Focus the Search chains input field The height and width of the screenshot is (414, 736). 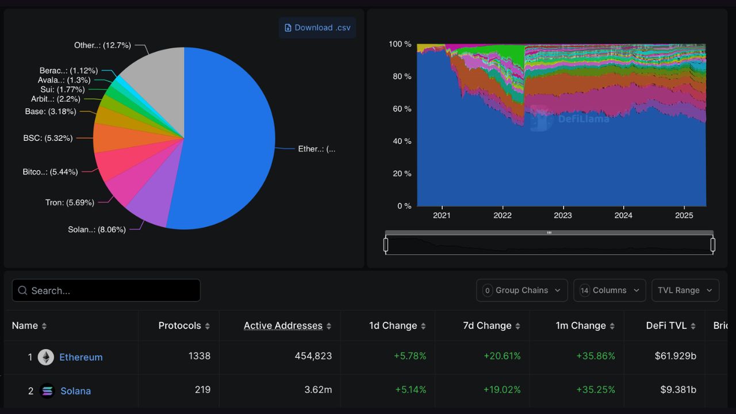106,290
